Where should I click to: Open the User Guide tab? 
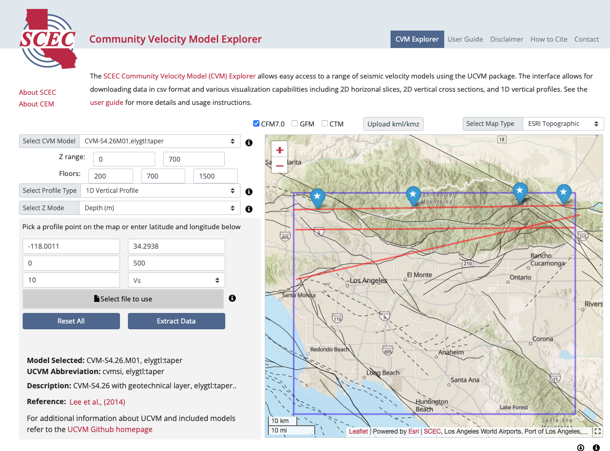click(x=465, y=39)
